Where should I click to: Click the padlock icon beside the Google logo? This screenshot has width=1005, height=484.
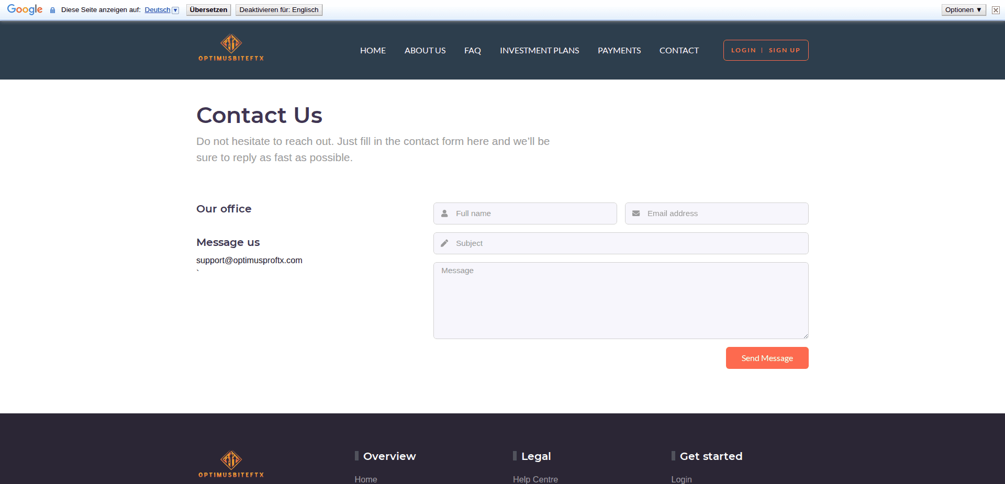click(x=52, y=9)
